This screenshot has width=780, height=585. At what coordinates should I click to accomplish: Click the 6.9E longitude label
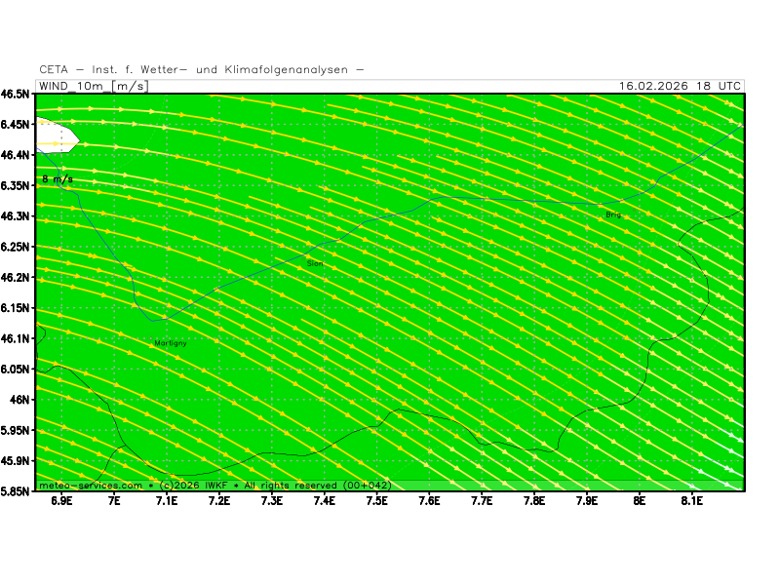61,501
